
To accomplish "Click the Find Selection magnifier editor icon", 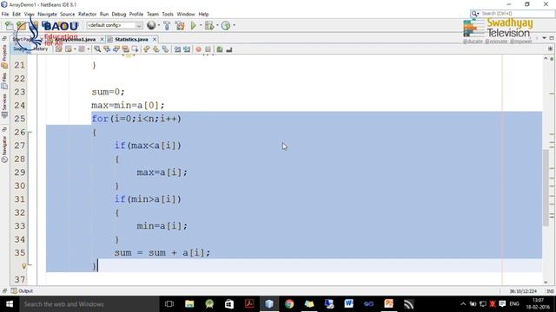I will tap(97, 49).
